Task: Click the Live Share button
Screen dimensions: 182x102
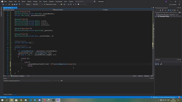Action: [173, 5]
